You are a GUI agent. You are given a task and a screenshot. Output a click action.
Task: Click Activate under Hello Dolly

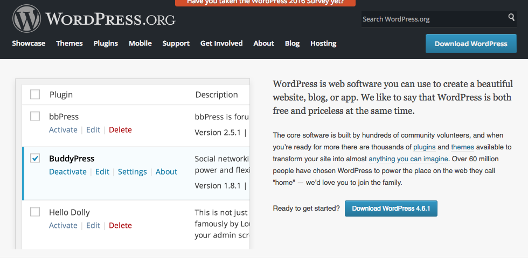63,225
